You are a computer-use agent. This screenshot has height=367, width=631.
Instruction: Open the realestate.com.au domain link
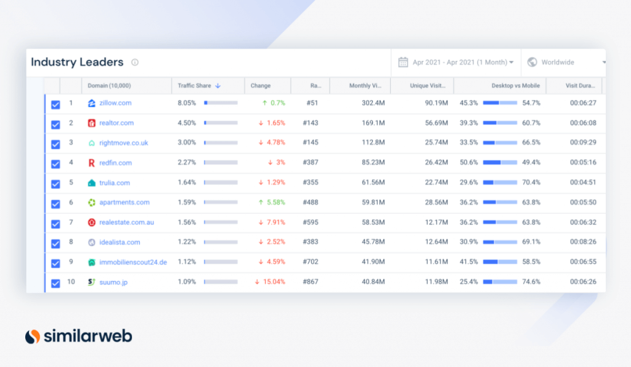click(x=126, y=222)
